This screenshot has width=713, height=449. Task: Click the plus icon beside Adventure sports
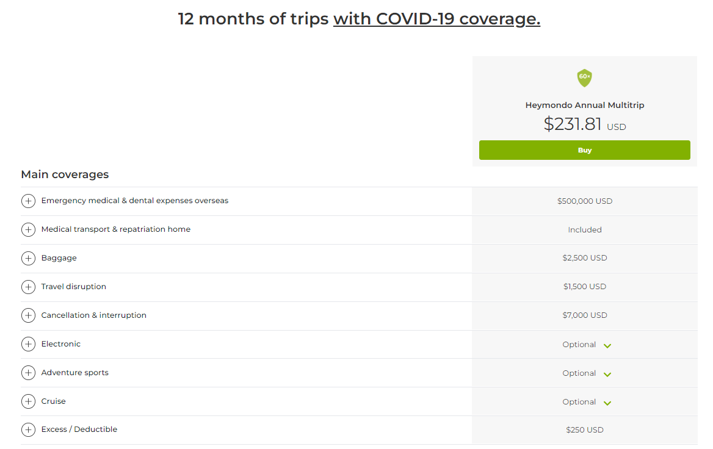(29, 373)
